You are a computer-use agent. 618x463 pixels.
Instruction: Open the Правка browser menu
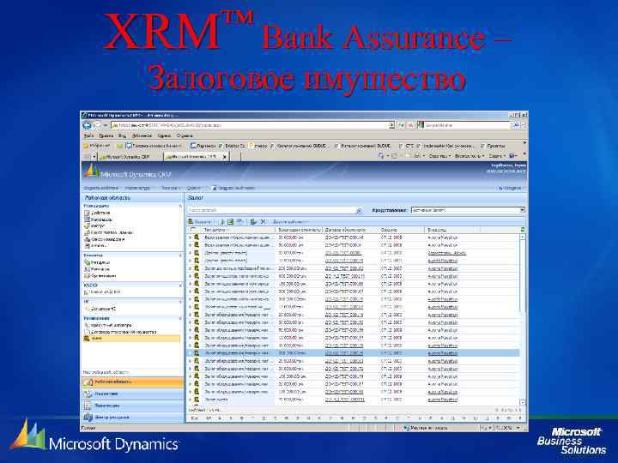click(x=106, y=135)
